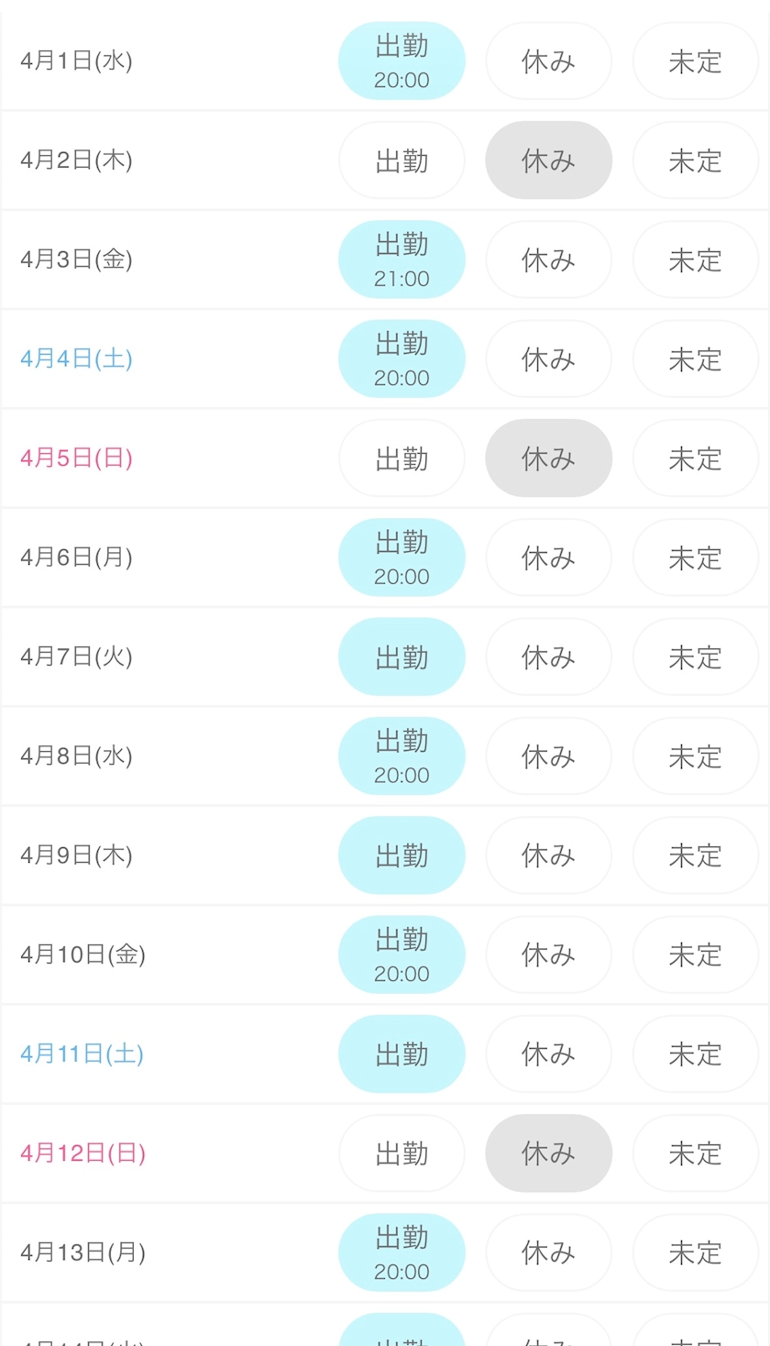Switch 4月13日(月) to 休み
The image size is (770, 1346).
point(548,1252)
